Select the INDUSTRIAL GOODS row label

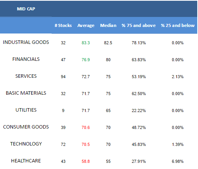[26, 42]
